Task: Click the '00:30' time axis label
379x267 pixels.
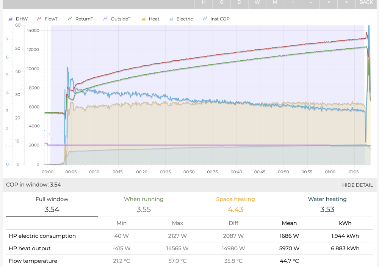Action: point(189,172)
